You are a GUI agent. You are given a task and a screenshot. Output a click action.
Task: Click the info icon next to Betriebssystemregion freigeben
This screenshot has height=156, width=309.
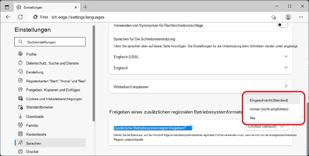click(x=191, y=127)
